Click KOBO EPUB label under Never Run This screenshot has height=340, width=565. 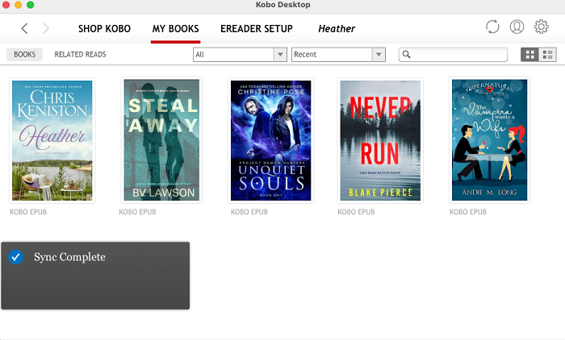click(x=357, y=212)
